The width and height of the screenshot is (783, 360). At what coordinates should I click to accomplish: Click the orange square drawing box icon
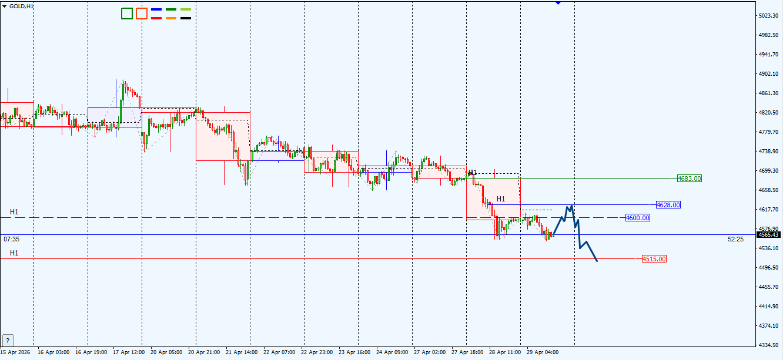[142, 14]
